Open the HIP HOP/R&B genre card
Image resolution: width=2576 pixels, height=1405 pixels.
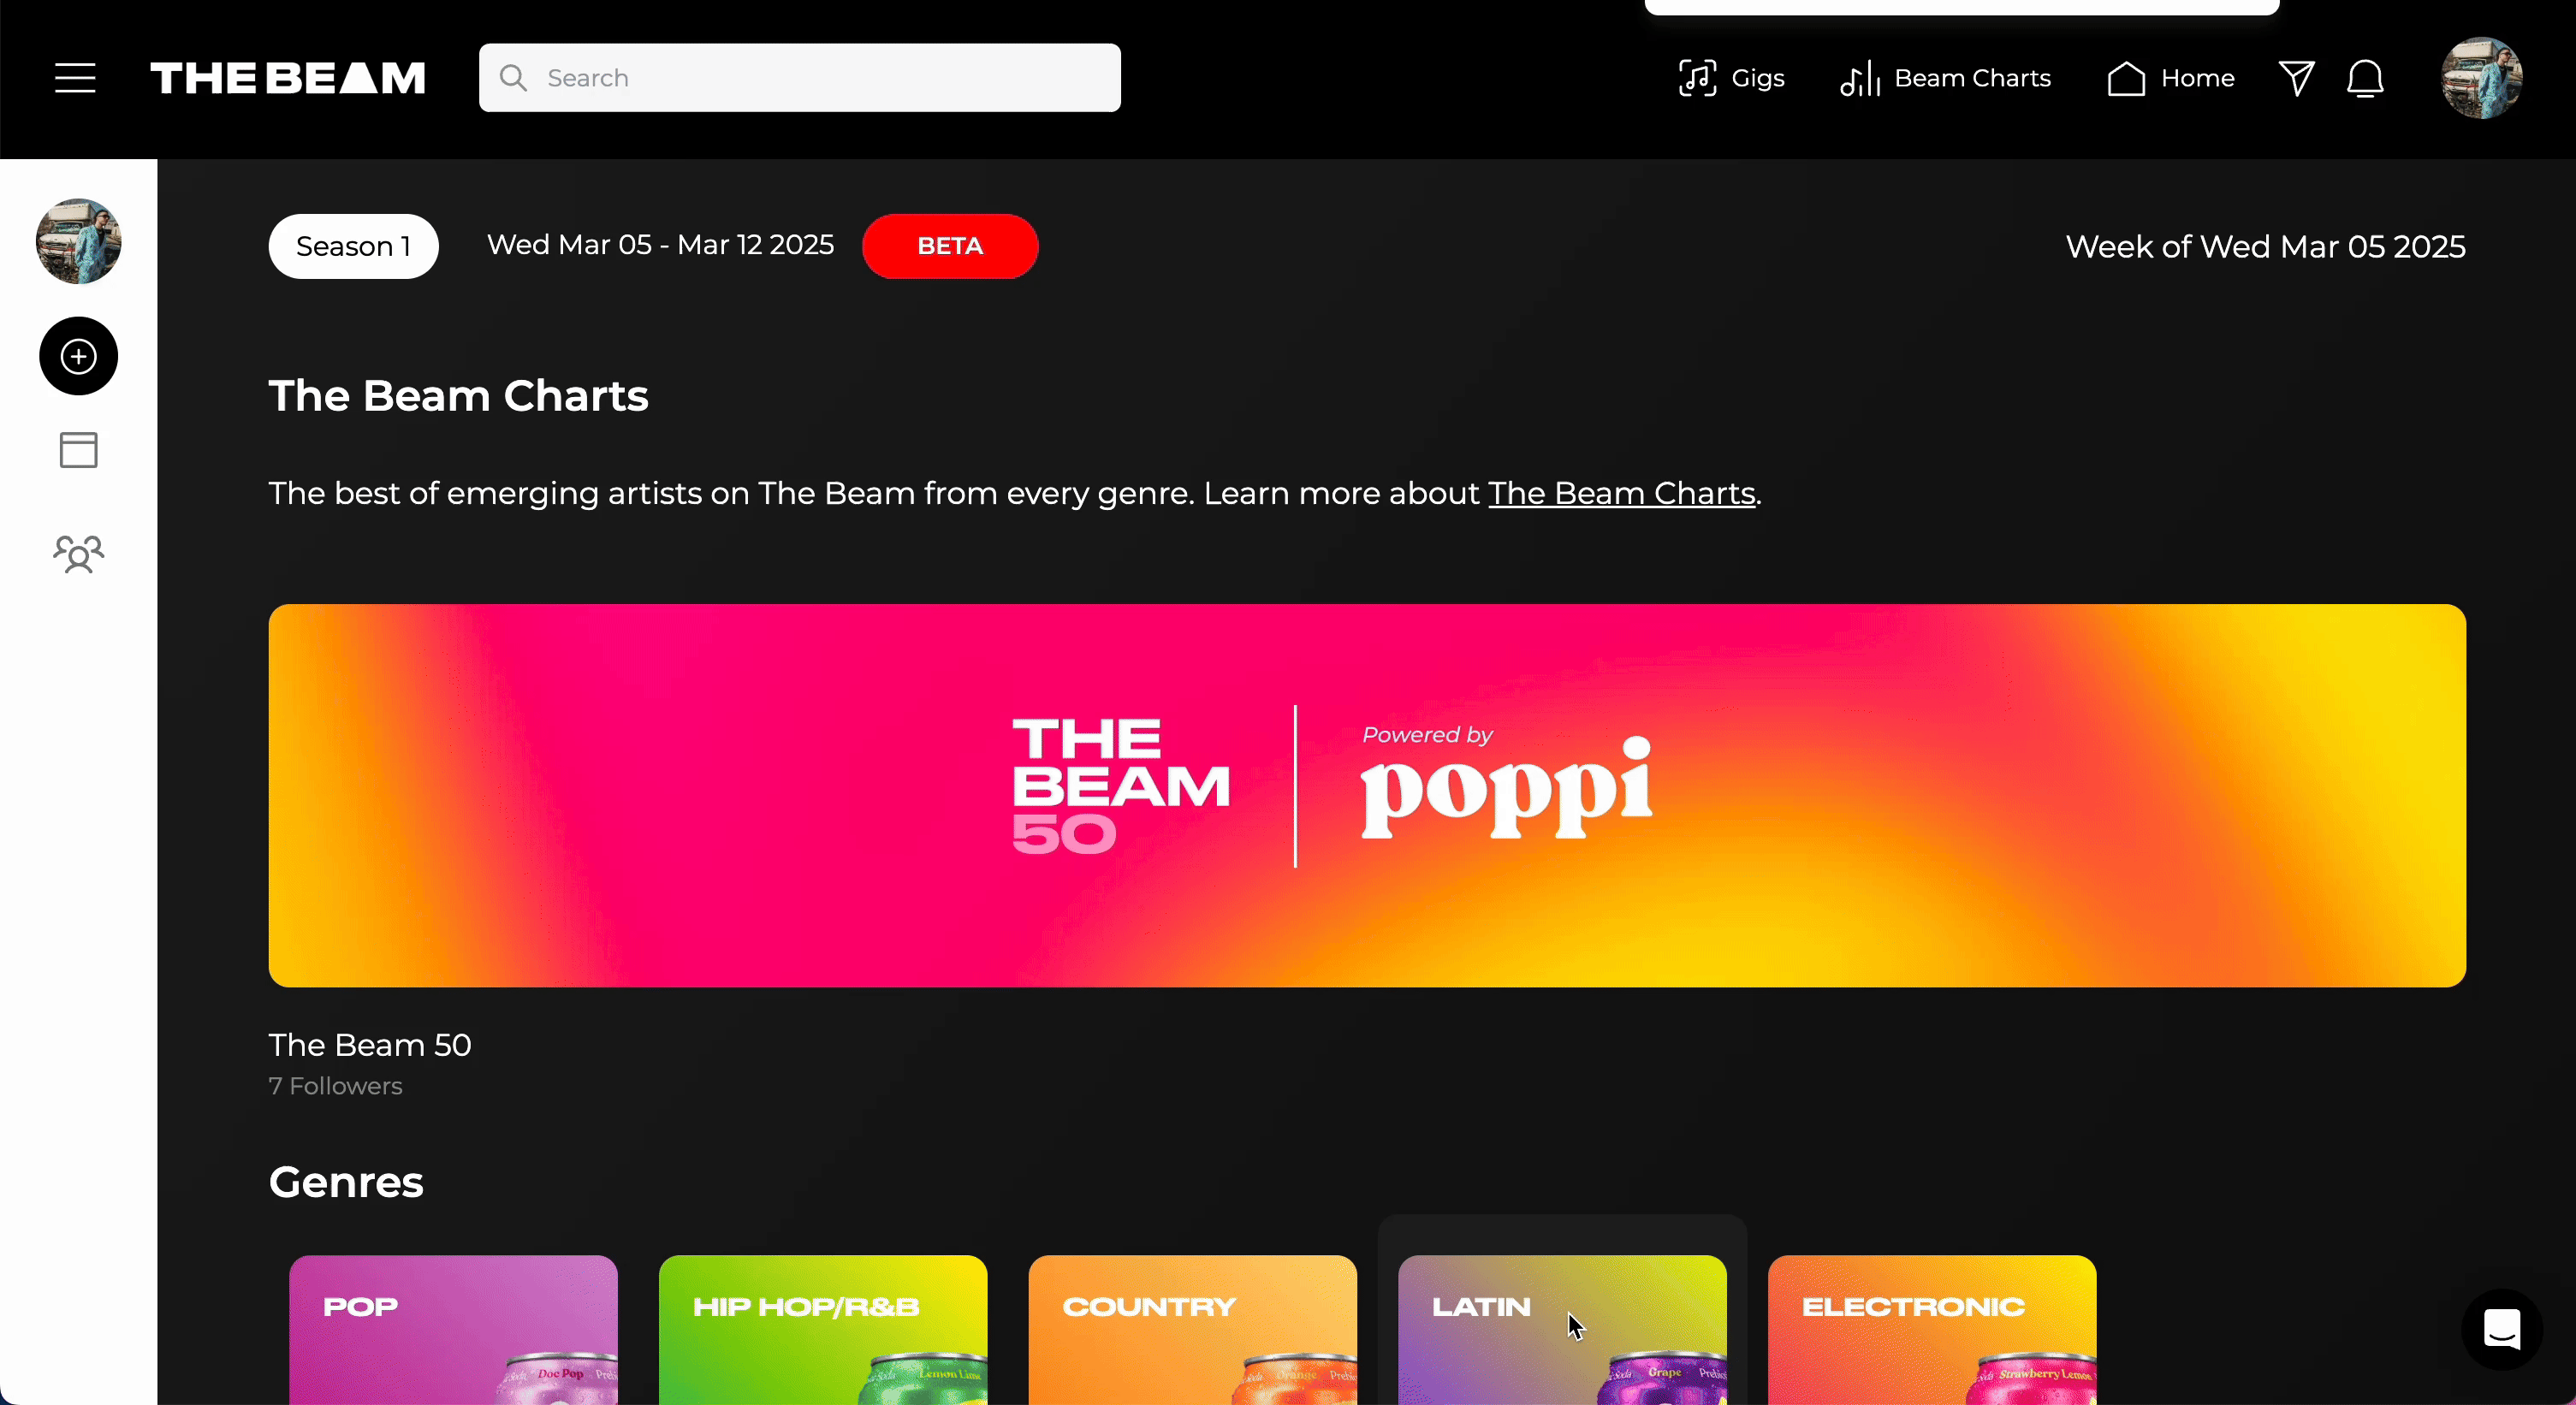(x=823, y=1330)
